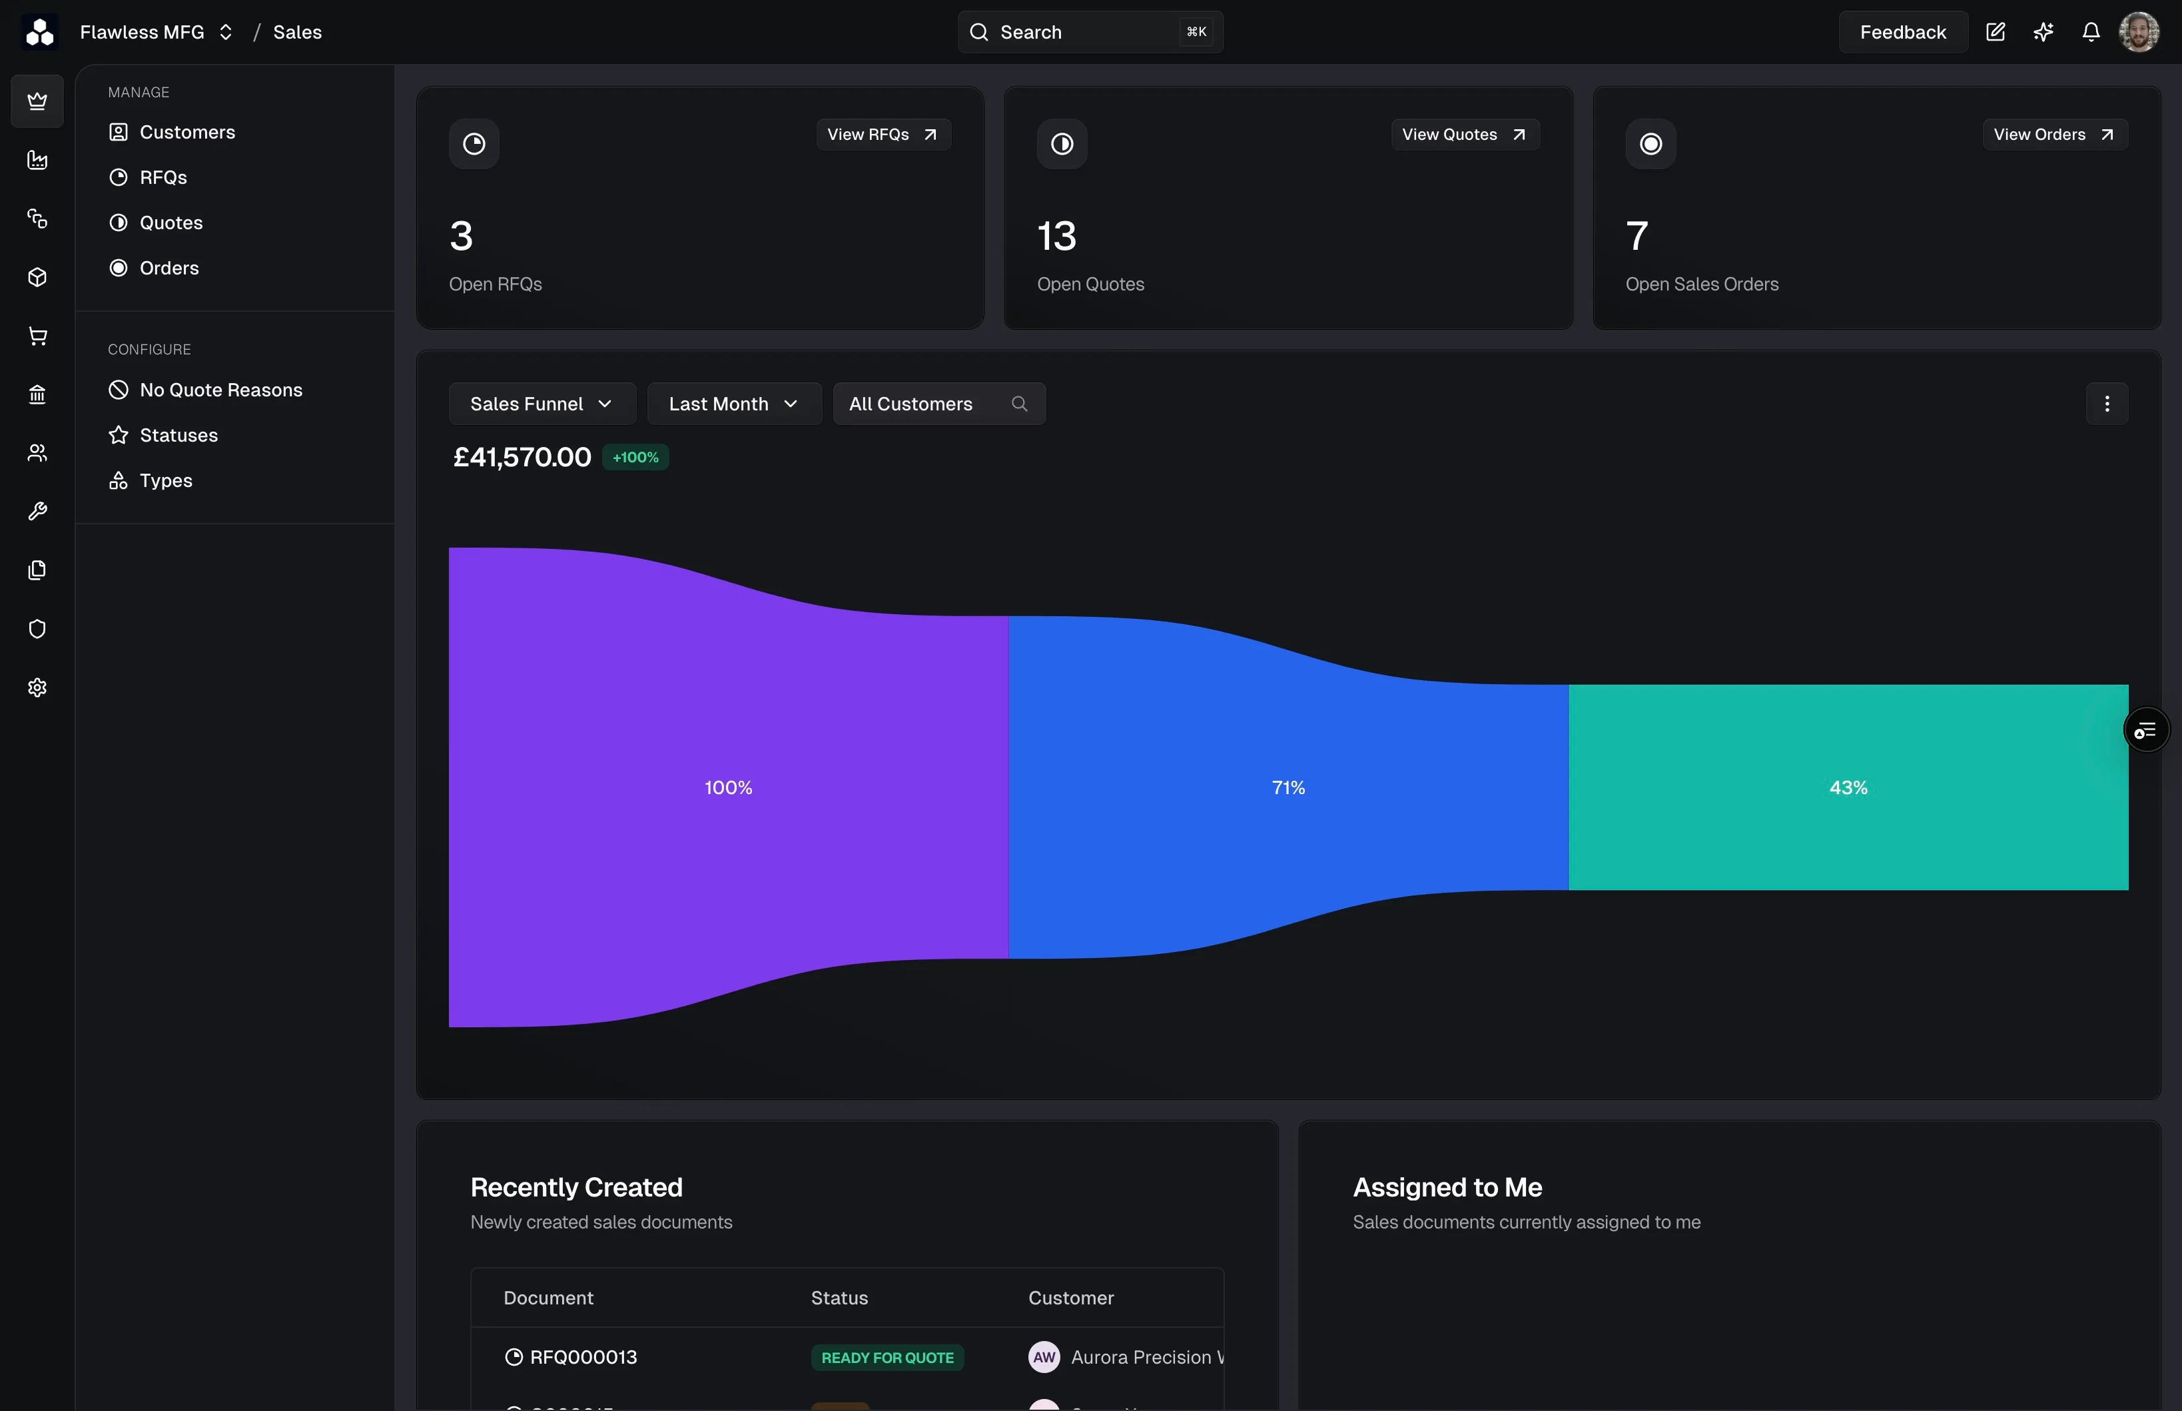The image size is (2182, 1411).
Task: Open the wrench Resources sidebar icon
Action: 37,511
